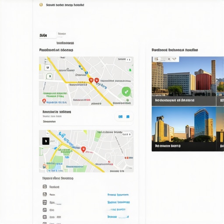224x224 pixels.
Task: Click the round yellow logo icon in header
Action: click(x=41, y=5)
